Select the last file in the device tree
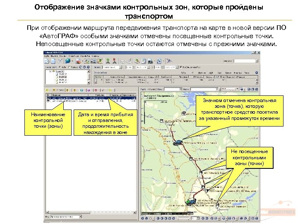298x224 pixels. pyautogui.click(x=61, y=82)
